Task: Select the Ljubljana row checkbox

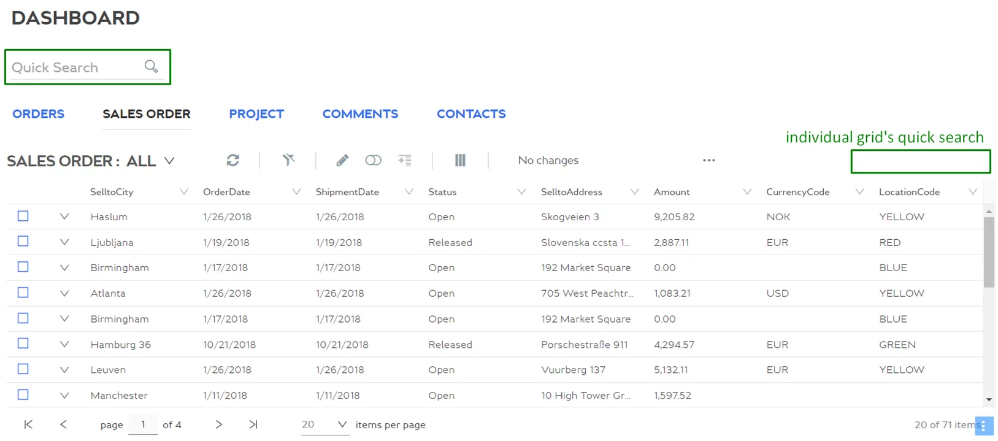Action: 23,242
